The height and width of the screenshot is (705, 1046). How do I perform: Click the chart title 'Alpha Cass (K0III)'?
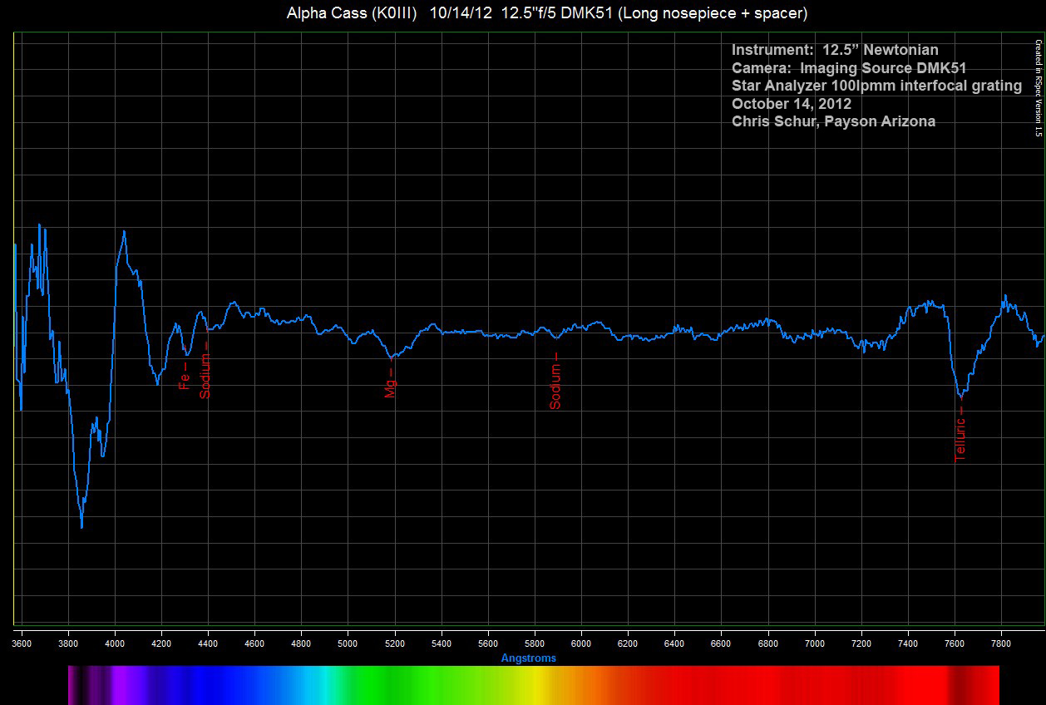coord(352,13)
